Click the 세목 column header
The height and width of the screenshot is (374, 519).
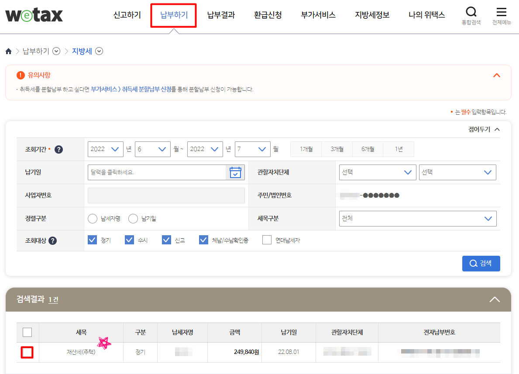click(x=81, y=332)
